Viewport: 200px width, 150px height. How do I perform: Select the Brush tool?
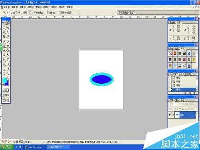[8, 42]
